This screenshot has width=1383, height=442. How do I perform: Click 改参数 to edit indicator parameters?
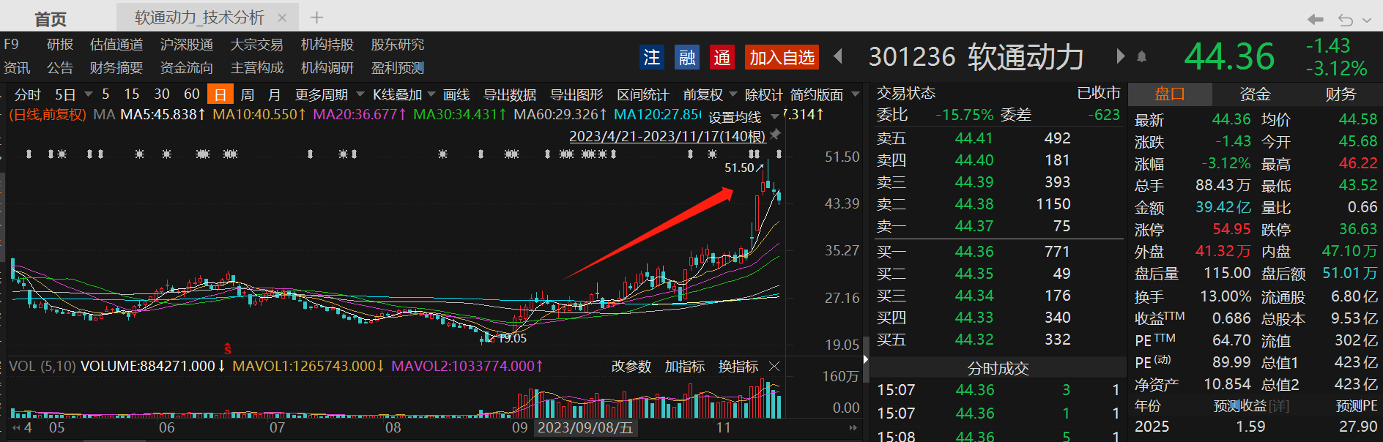631,366
